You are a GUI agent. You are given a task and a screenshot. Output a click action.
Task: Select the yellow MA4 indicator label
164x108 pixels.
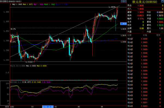coord(28,4)
